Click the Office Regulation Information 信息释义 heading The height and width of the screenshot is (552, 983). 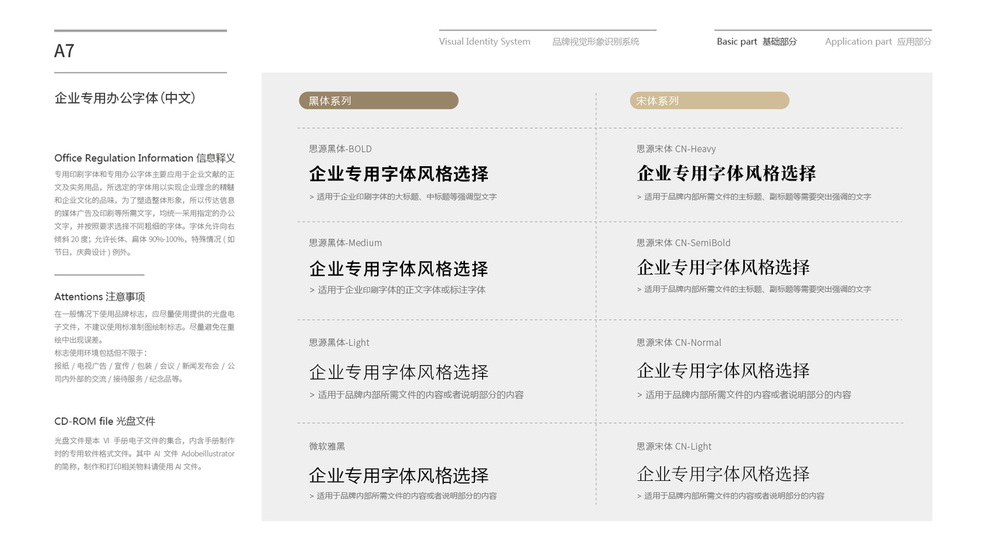pyautogui.click(x=145, y=158)
